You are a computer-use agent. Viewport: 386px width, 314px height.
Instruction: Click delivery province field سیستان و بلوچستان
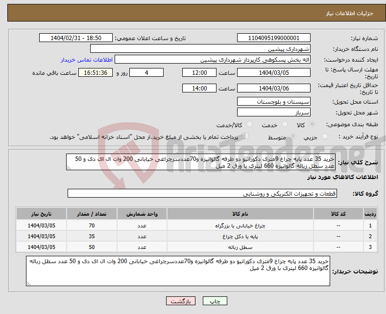273,101
